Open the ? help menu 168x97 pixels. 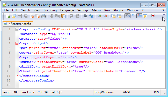point(143,10)
